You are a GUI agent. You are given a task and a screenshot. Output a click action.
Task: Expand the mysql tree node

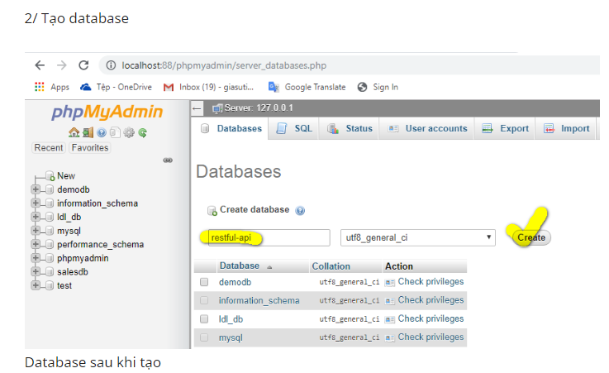[36, 231]
